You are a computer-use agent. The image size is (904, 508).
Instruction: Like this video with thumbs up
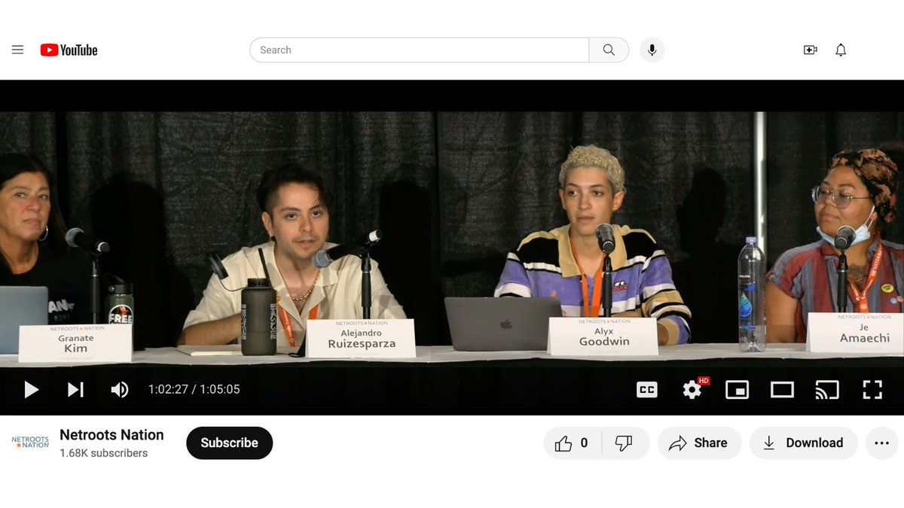[573, 443]
